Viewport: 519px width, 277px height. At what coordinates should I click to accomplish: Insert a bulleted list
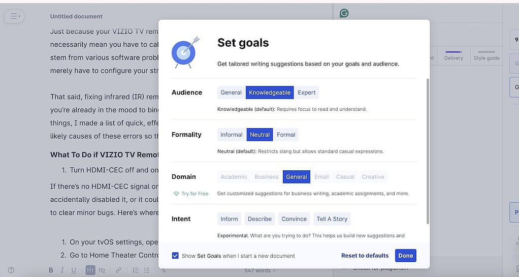147,270
